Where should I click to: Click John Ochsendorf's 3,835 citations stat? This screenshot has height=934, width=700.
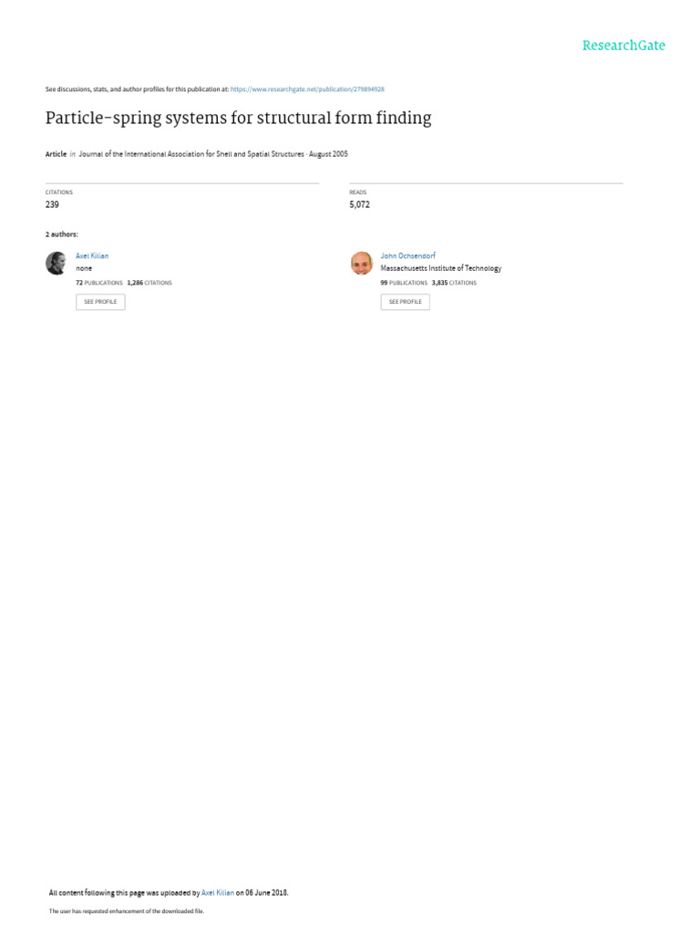(x=454, y=283)
